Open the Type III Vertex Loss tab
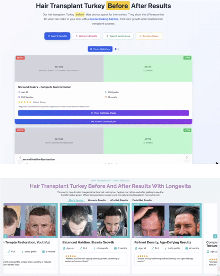 click(118, 36)
